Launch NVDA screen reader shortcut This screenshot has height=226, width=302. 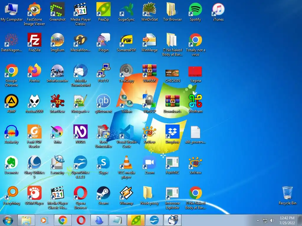click(x=80, y=134)
